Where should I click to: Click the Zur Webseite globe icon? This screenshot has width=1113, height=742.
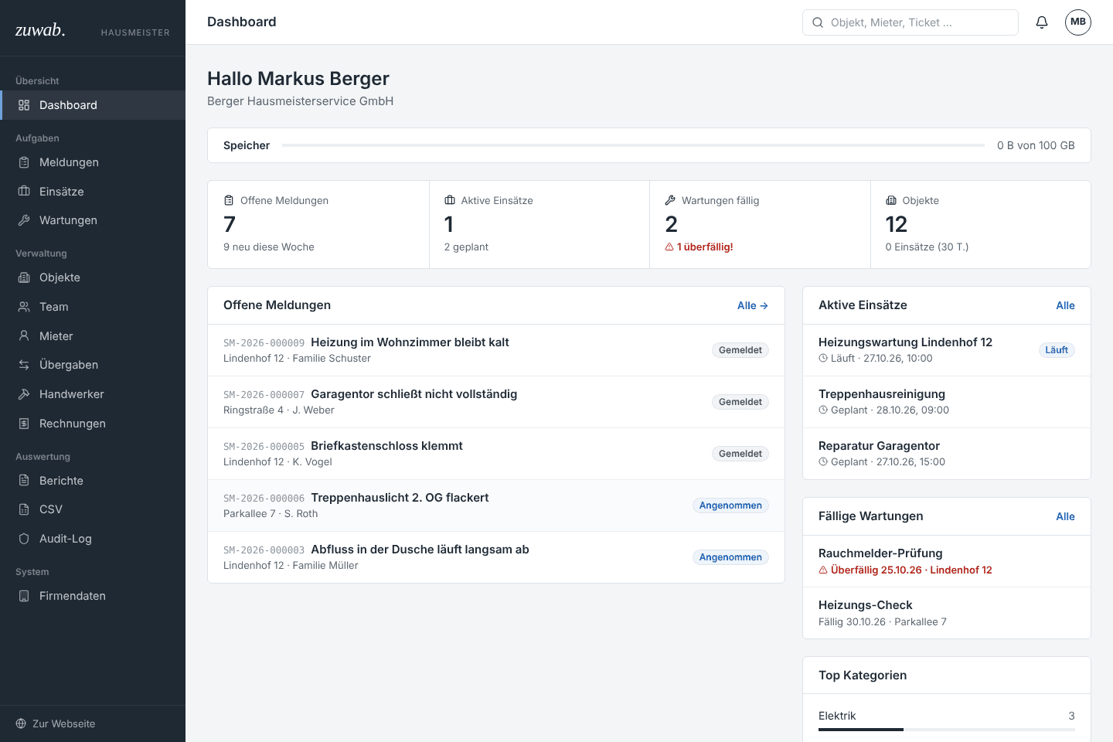click(21, 724)
